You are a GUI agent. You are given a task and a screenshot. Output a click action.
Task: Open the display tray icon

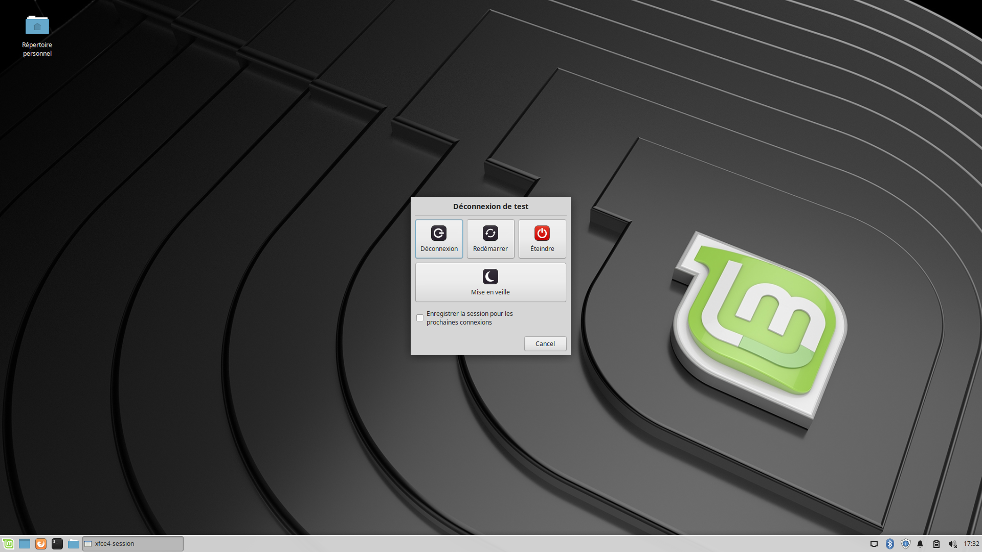tap(874, 544)
